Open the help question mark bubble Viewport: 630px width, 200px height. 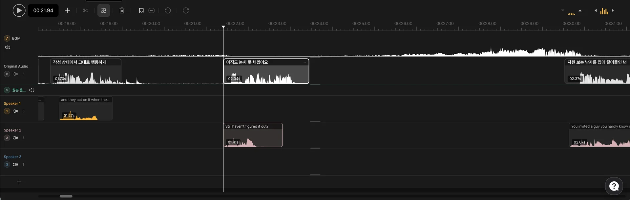tap(614, 186)
